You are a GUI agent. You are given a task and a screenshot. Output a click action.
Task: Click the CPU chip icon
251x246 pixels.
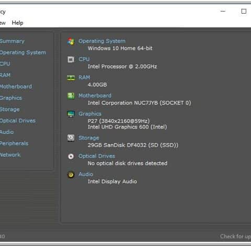(x=71, y=60)
